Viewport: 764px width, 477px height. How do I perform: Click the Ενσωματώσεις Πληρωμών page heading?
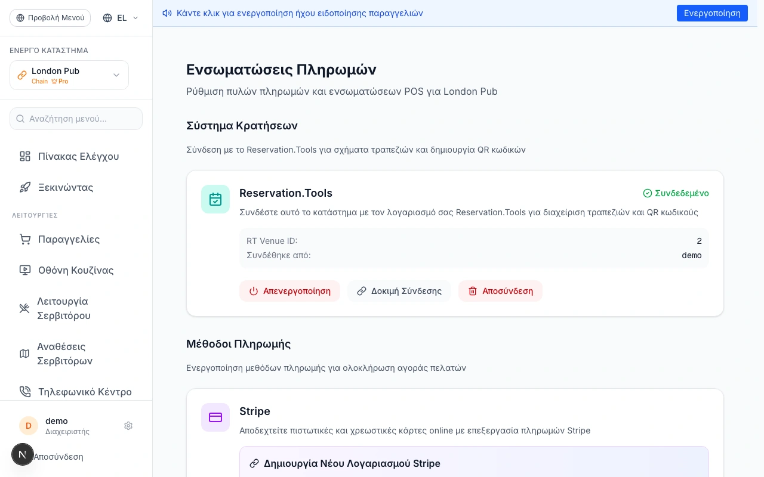coord(281,70)
